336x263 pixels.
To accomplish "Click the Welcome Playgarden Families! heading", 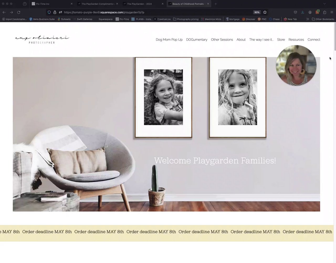I will pyautogui.click(x=215, y=160).
